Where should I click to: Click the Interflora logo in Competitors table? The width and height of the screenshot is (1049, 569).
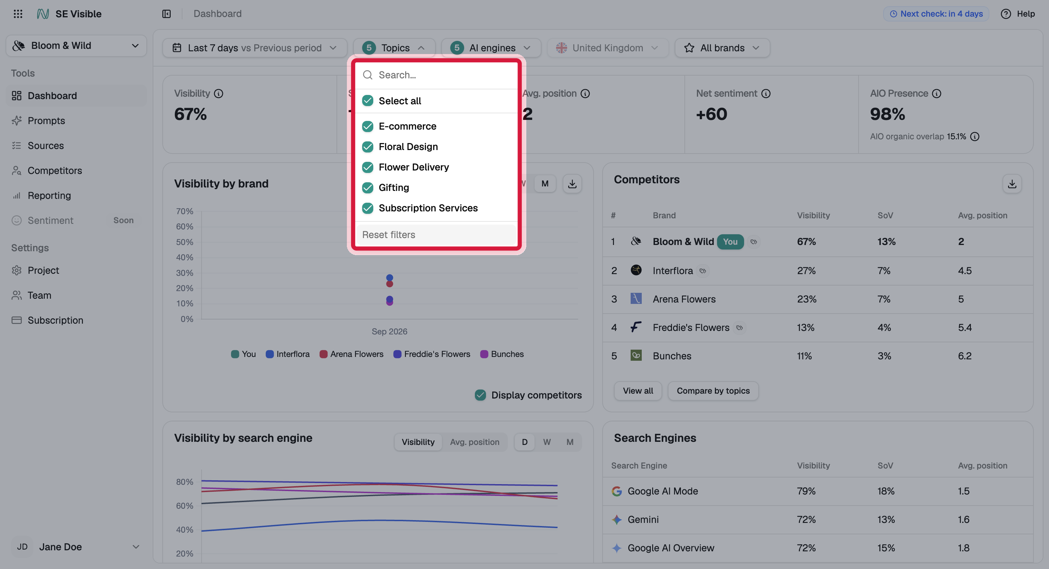pyautogui.click(x=636, y=270)
